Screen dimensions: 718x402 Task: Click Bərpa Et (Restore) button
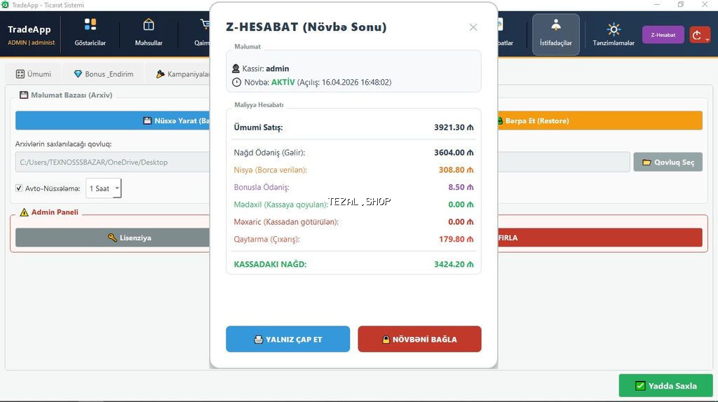(x=600, y=120)
